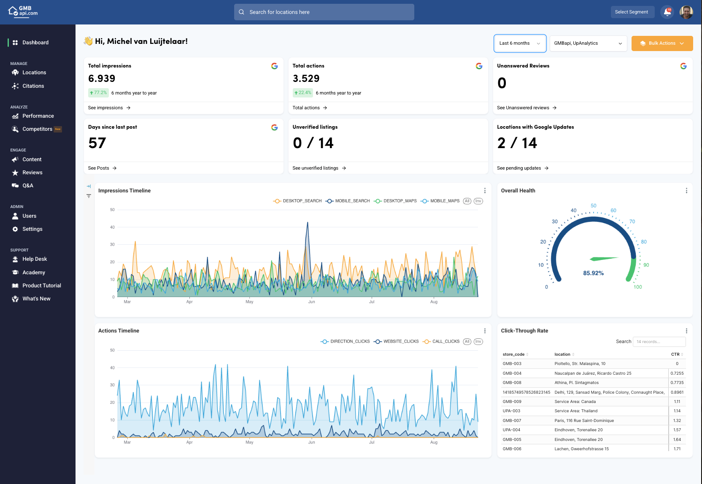The width and height of the screenshot is (702, 484).
Task: Go to Locations in sidebar
Action: click(34, 73)
